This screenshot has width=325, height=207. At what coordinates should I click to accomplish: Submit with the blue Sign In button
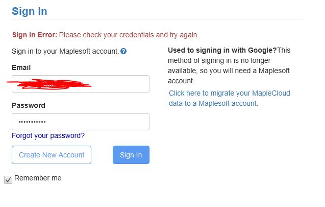(131, 155)
